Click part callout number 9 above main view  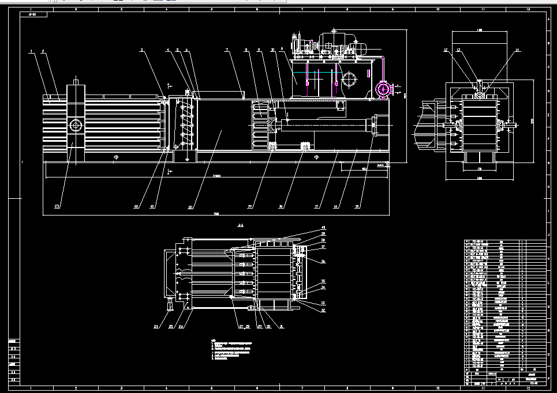259,50
